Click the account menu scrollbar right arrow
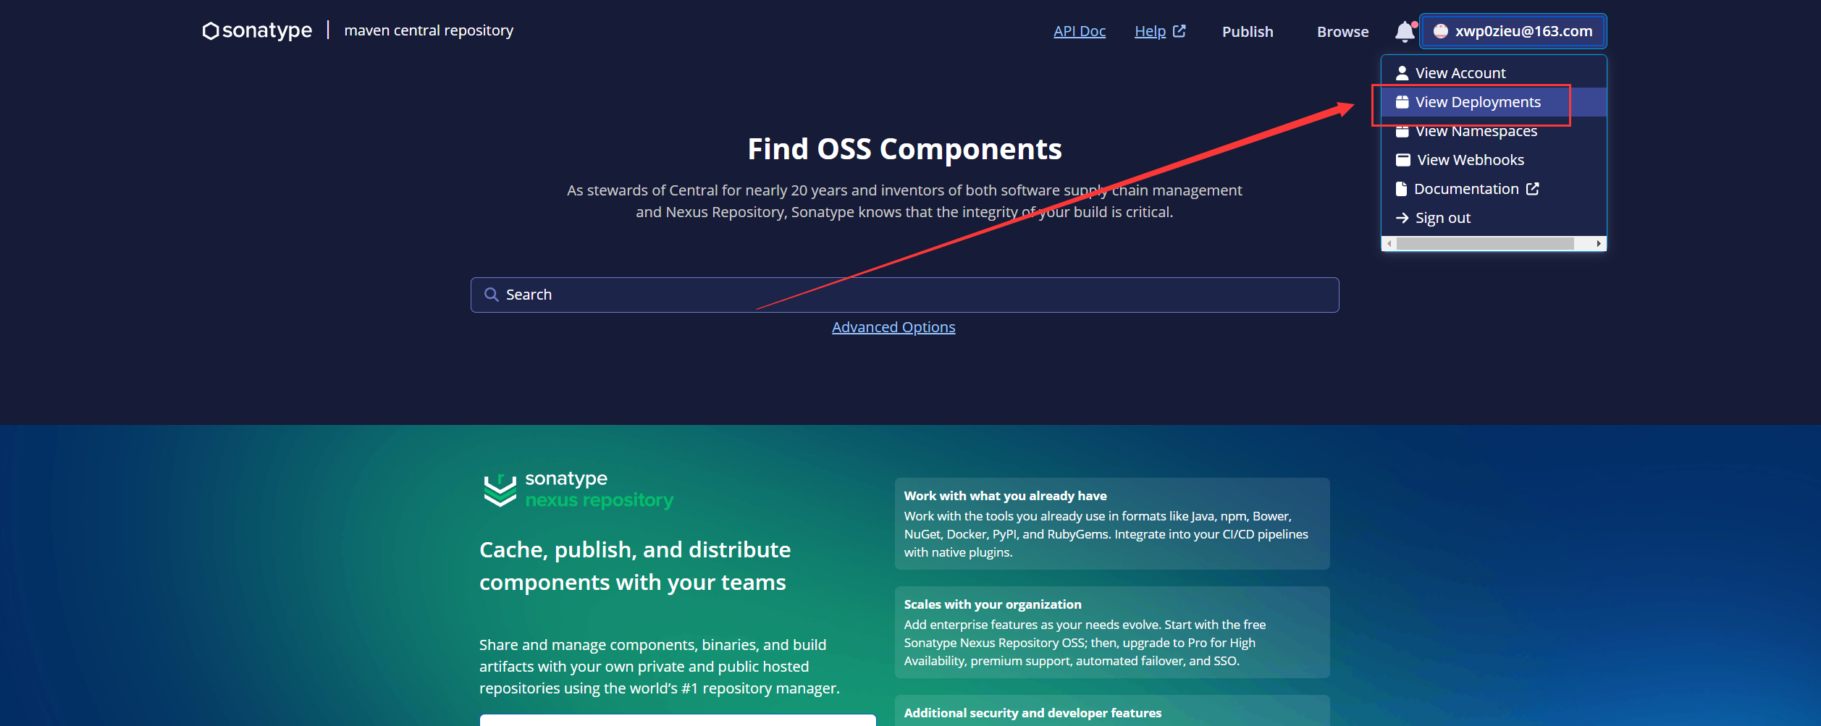 pos(1599,244)
